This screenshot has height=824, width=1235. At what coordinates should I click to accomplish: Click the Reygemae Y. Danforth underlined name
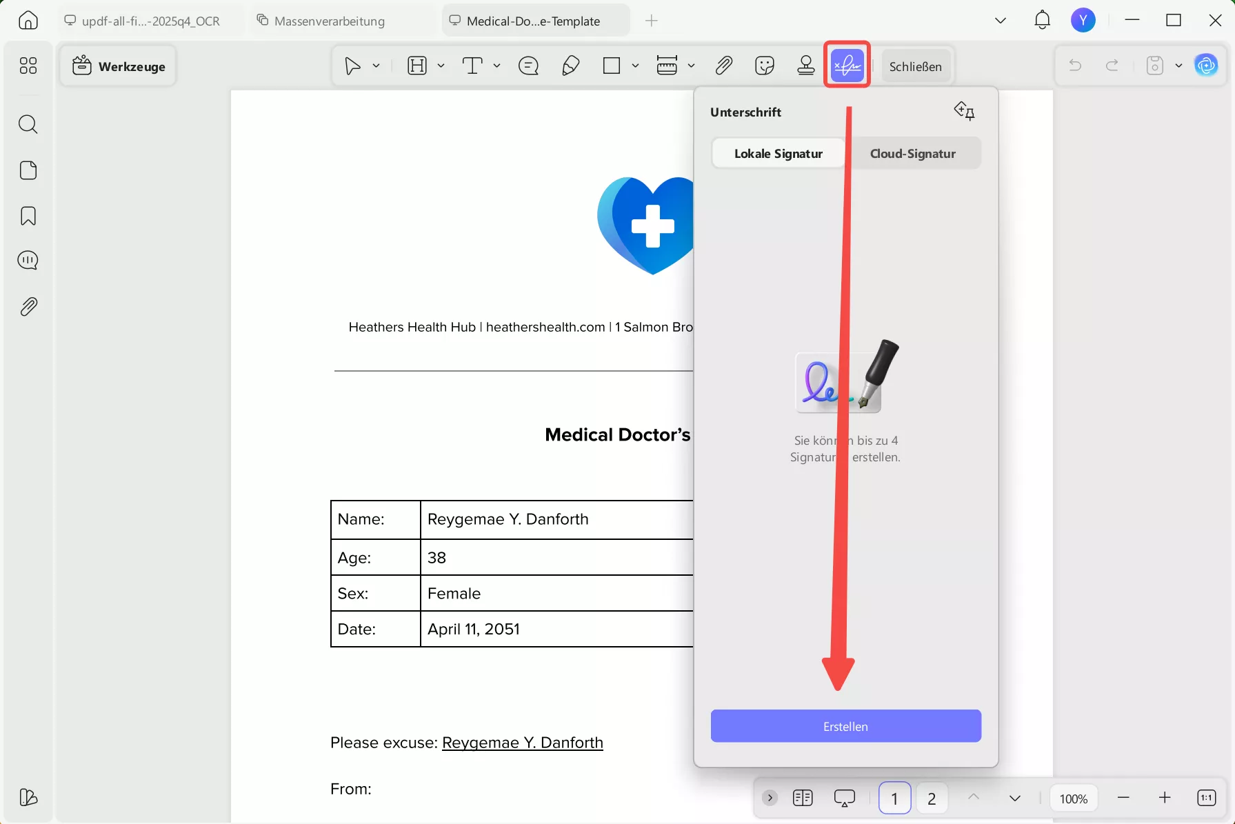523,743
